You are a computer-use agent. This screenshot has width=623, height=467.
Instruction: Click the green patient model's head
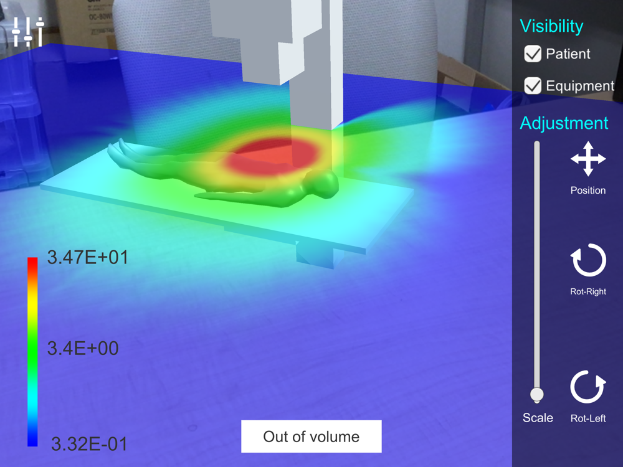[323, 183]
